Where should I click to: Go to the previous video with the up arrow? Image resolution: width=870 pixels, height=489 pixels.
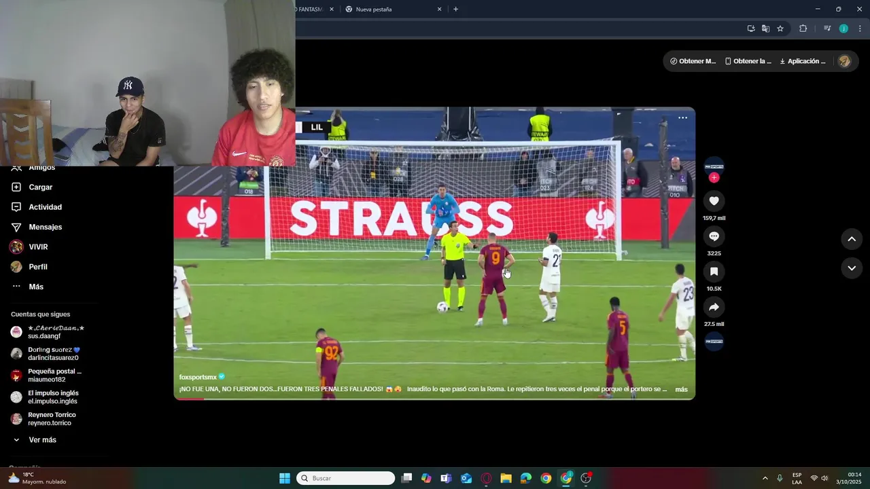pyautogui.click(x=852, y=239)
